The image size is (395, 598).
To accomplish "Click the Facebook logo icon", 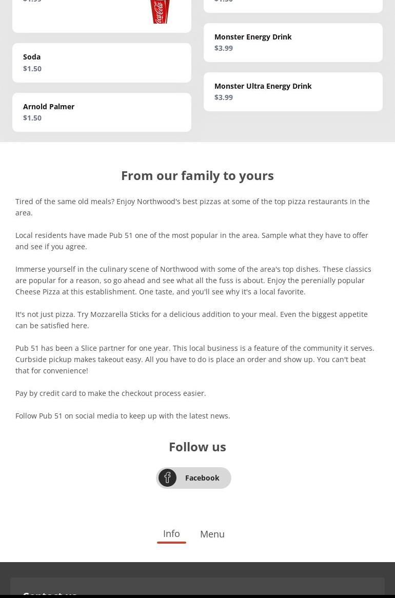I will click(167, 478).
